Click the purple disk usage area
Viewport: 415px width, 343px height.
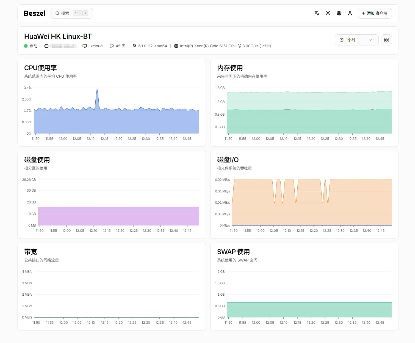pos(118,216)
